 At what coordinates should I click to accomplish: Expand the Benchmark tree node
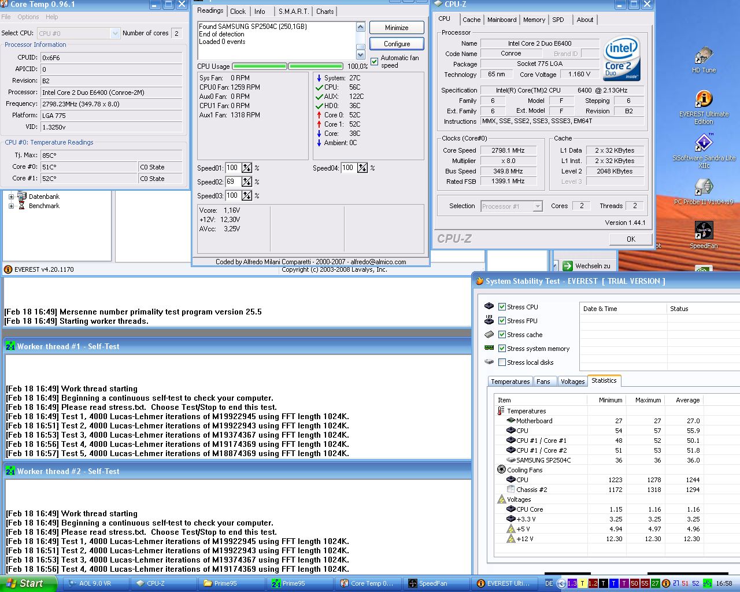coord(11,206)
